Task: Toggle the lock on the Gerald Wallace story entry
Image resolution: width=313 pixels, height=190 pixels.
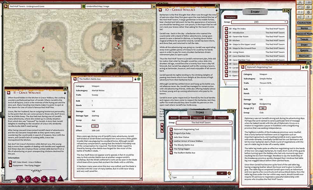Action: click(x=217, y=10)
